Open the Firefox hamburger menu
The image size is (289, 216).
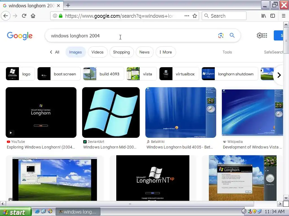pos(283,16)
